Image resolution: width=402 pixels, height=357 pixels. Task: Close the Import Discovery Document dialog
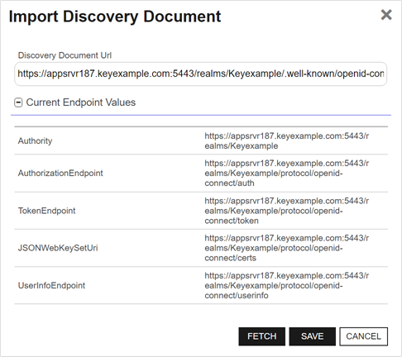point(386,15)
